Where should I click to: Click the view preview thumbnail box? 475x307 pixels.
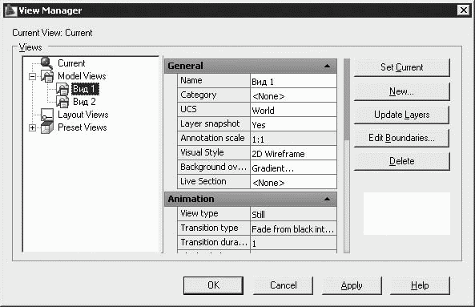tap(407, 213)
